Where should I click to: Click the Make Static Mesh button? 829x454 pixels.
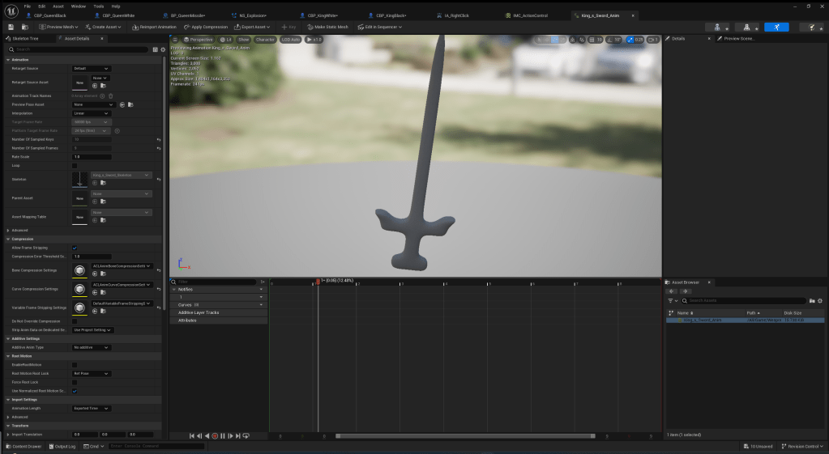pos(328,27)
